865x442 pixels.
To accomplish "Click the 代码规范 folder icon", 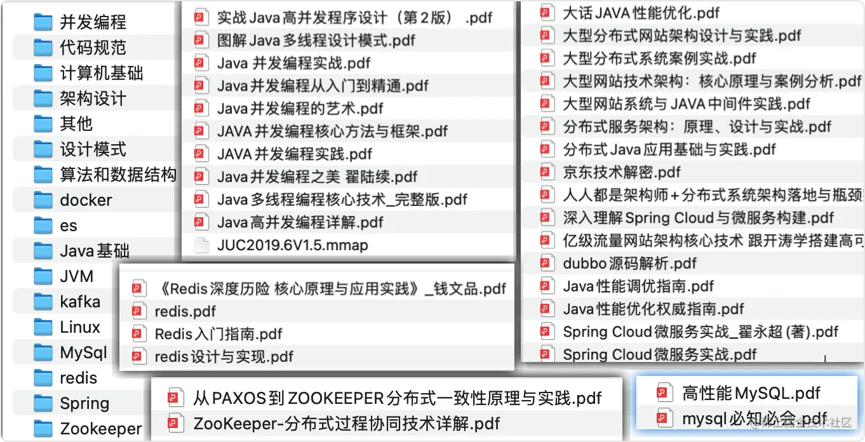I will (x=43, y=48).
